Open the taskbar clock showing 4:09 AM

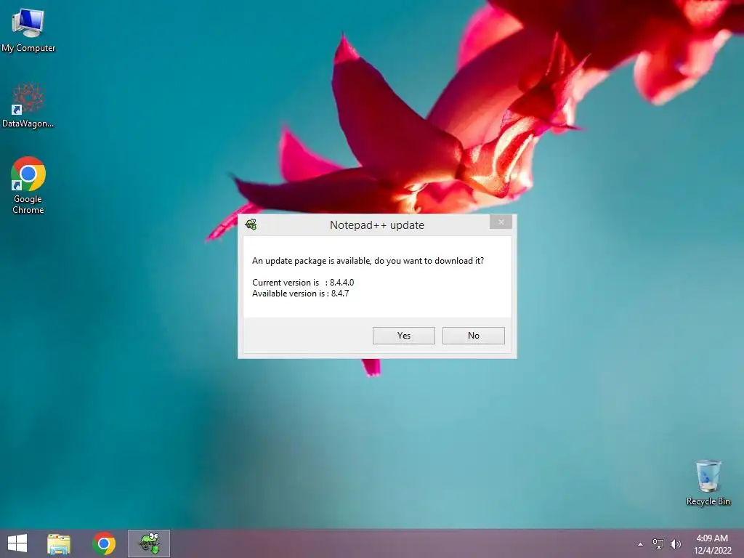pyautogui.click(x=712, y=543)
